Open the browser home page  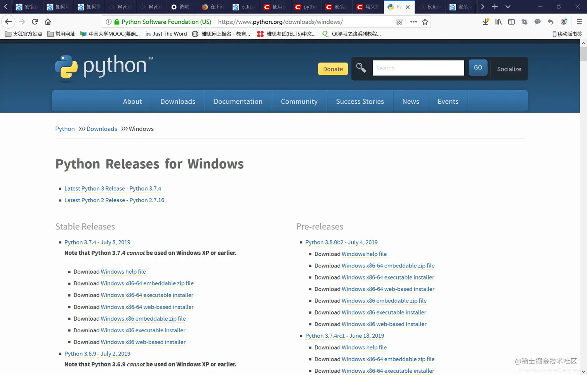[x=48, y=22]
